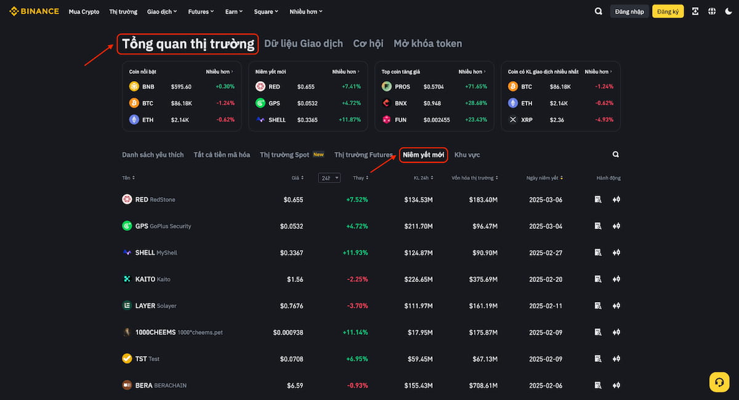
Task: Sort by Vốn hóa thị trường column
Action: tap(474, 178)
